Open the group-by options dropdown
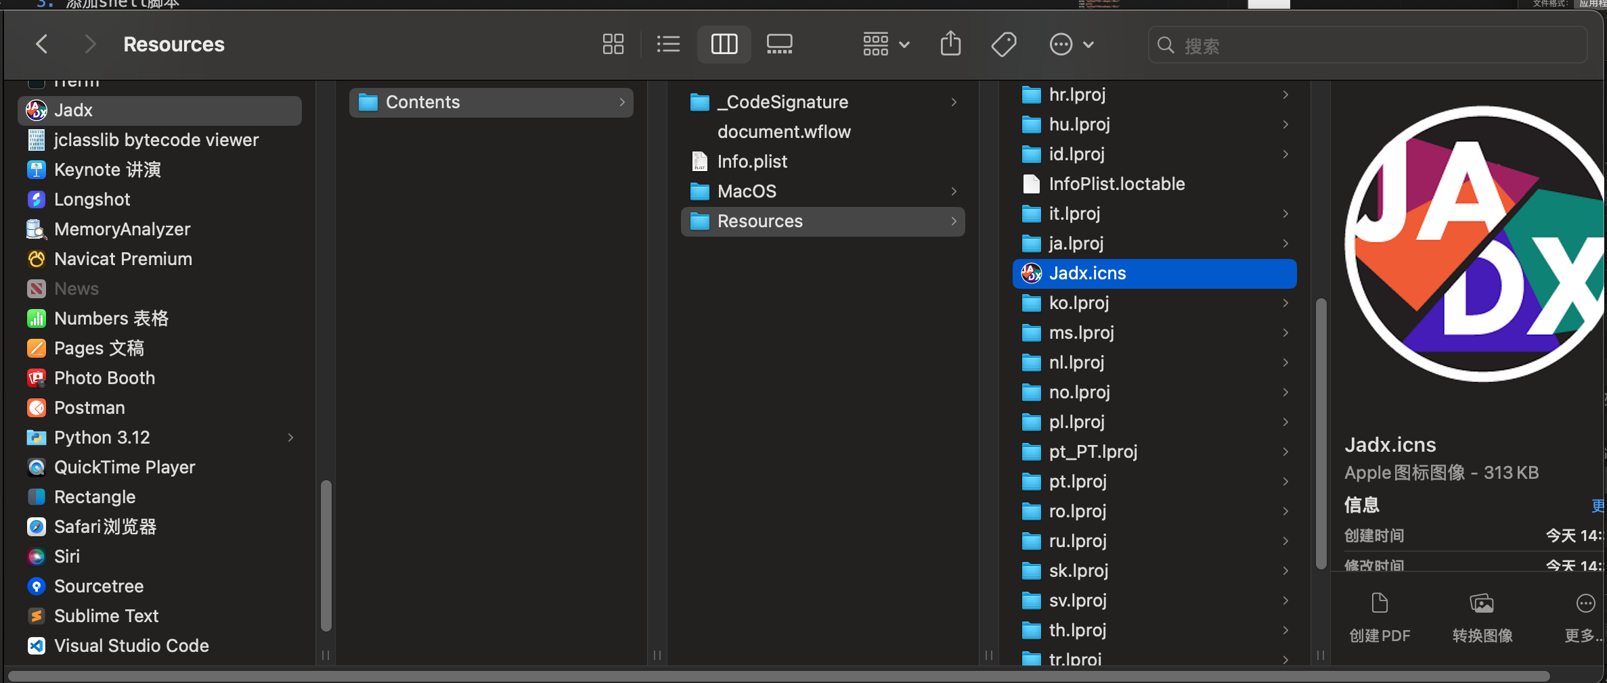Image resolution: width=1607 pixels, height=683 pixels. tap(885, 45)
